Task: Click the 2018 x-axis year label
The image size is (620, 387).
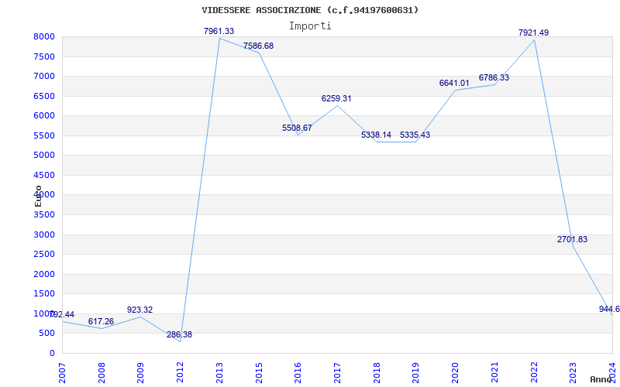Action: (x=377, y=373)
